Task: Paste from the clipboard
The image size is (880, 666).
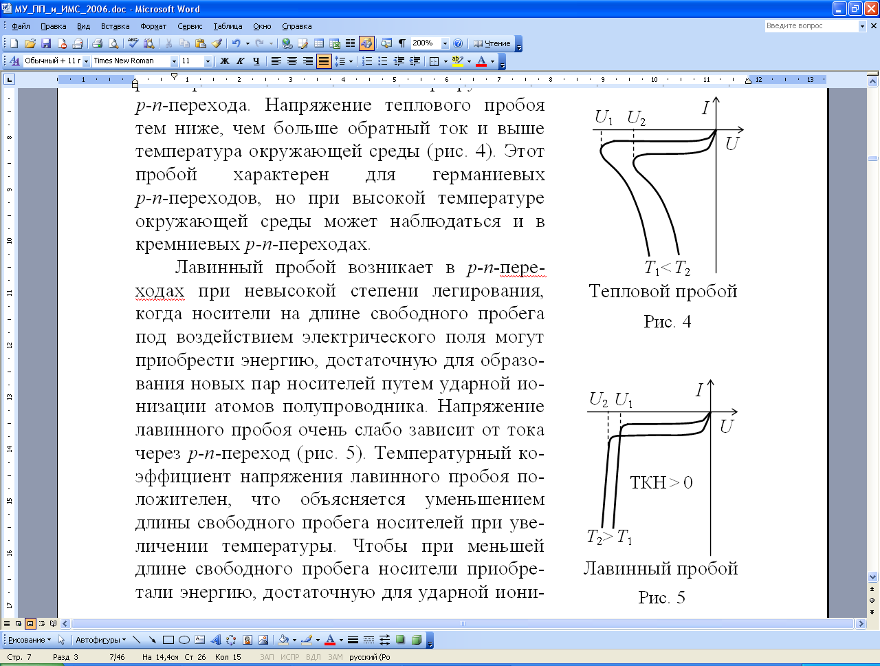Action: click(x=201, y=43)
